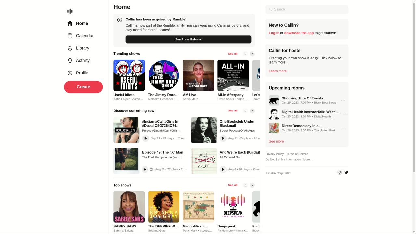Open options for Direct Democracy room
This screenshot has width=416, height=234.
[x=344, y=128]
